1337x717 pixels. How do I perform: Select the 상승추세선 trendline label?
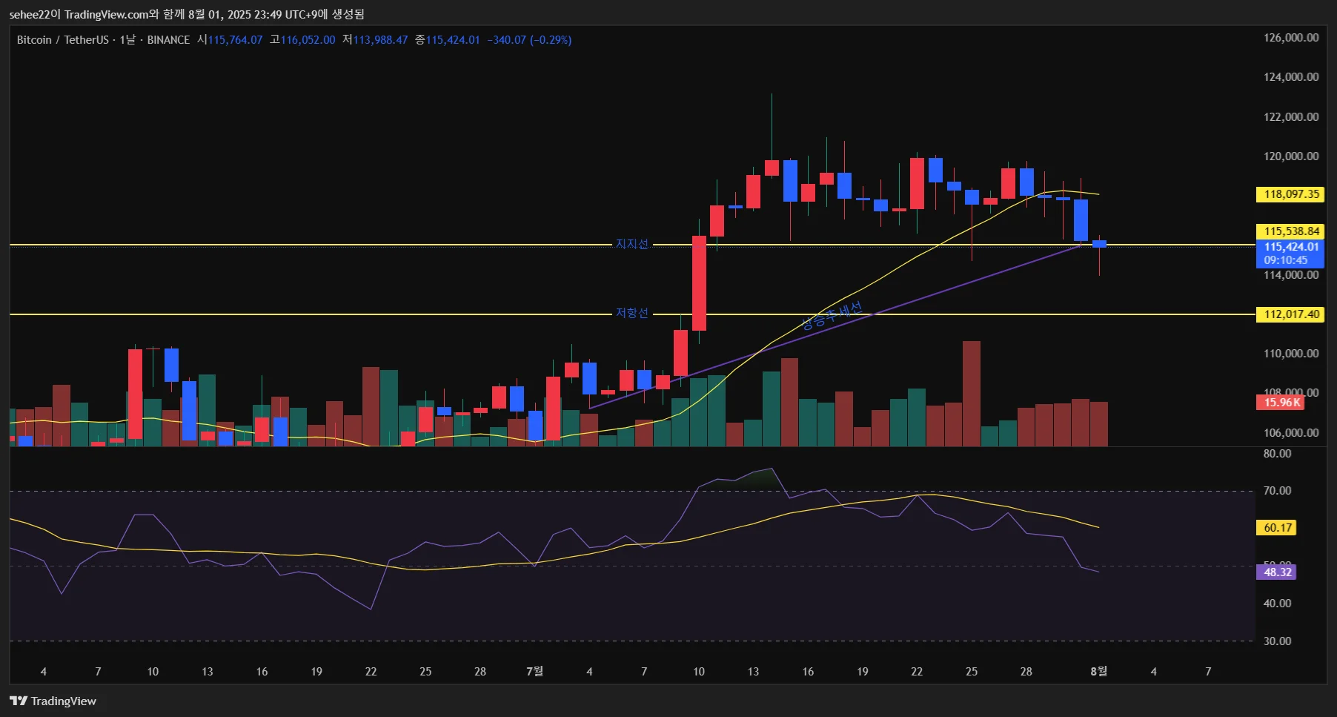coord(832,315)
